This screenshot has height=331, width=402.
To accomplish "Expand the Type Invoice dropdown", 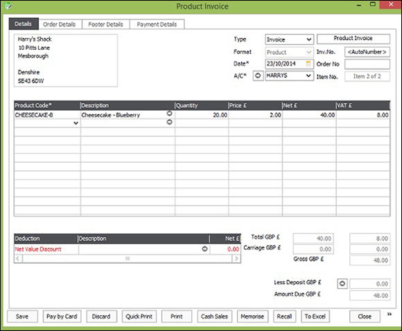I will click(x=309, y=39).
